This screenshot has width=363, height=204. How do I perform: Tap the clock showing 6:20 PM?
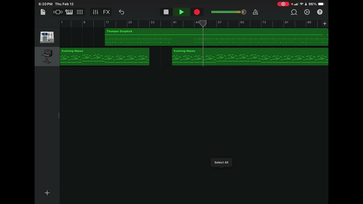[45, 4]
